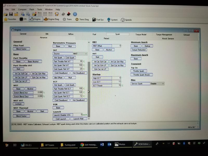This screenshot has height=156, width=208.
Task: Open HP Tuners folder on taskbar
Action: [49, 145]
